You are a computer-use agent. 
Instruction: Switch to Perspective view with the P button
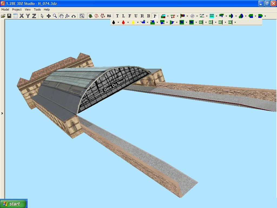click(x=155, y=16)
